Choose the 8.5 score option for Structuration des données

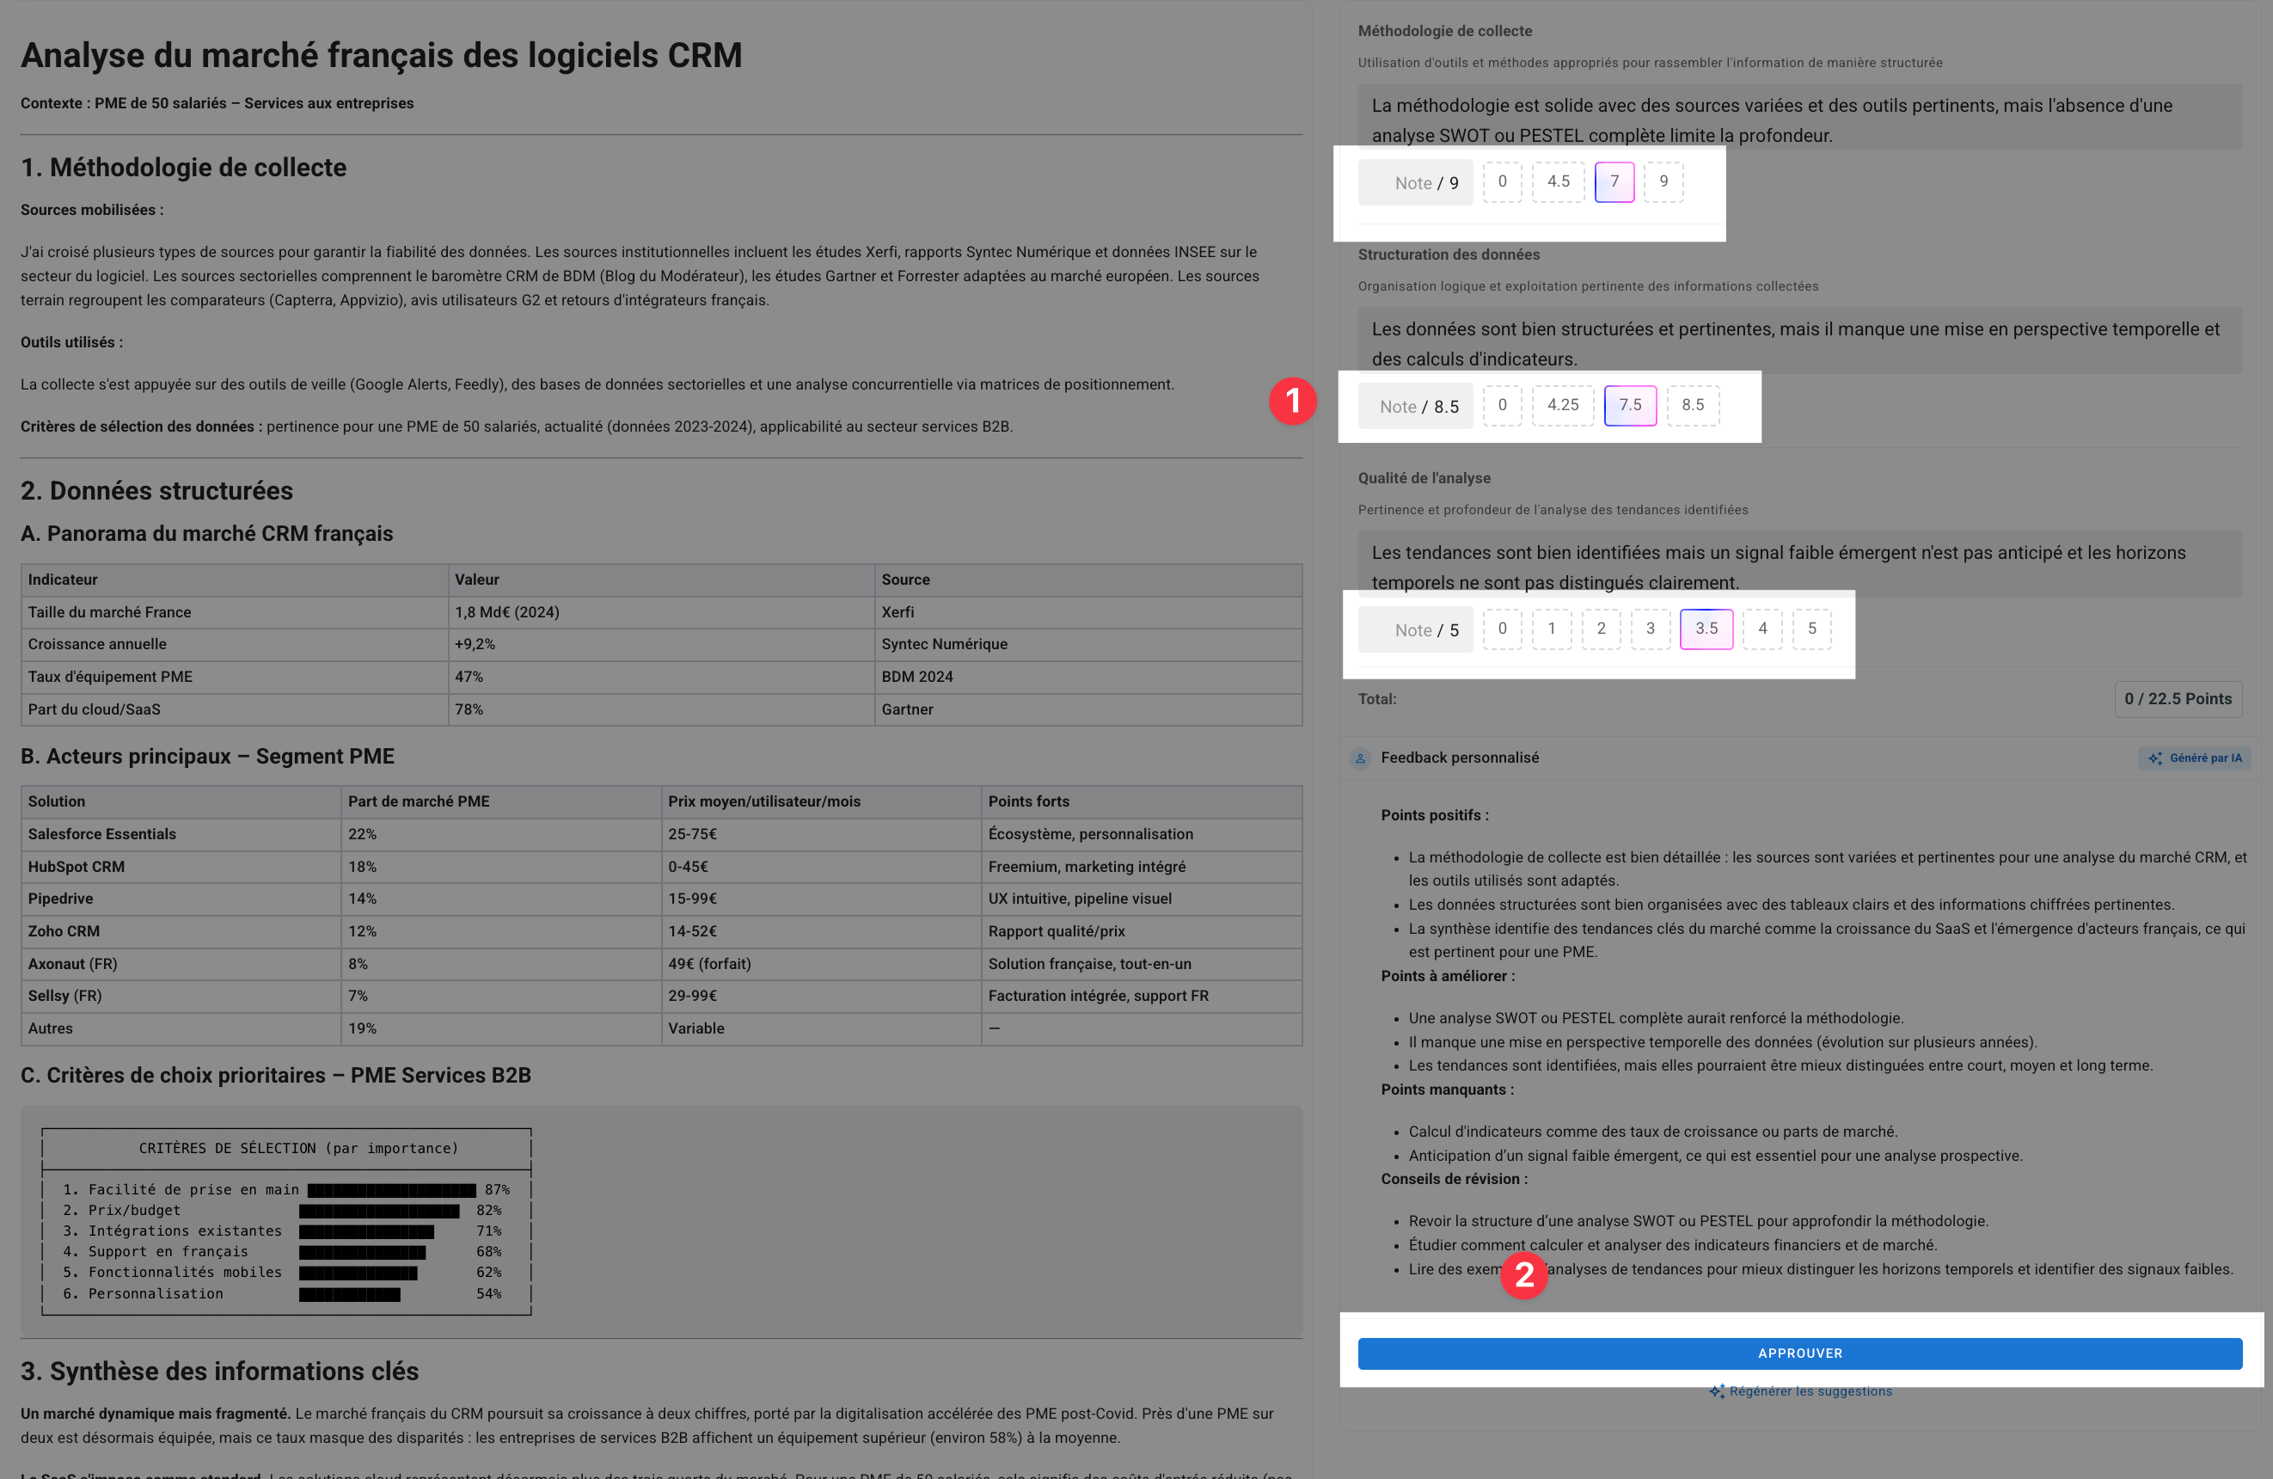pyautogui.click(x=1694, y=405)
